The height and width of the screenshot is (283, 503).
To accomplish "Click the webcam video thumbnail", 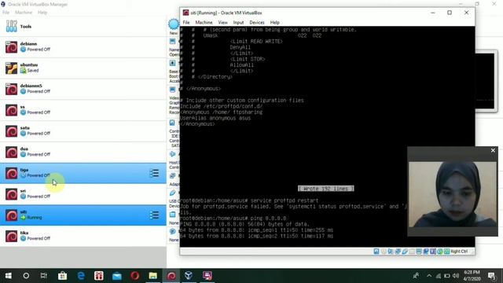I will (453, 194).
